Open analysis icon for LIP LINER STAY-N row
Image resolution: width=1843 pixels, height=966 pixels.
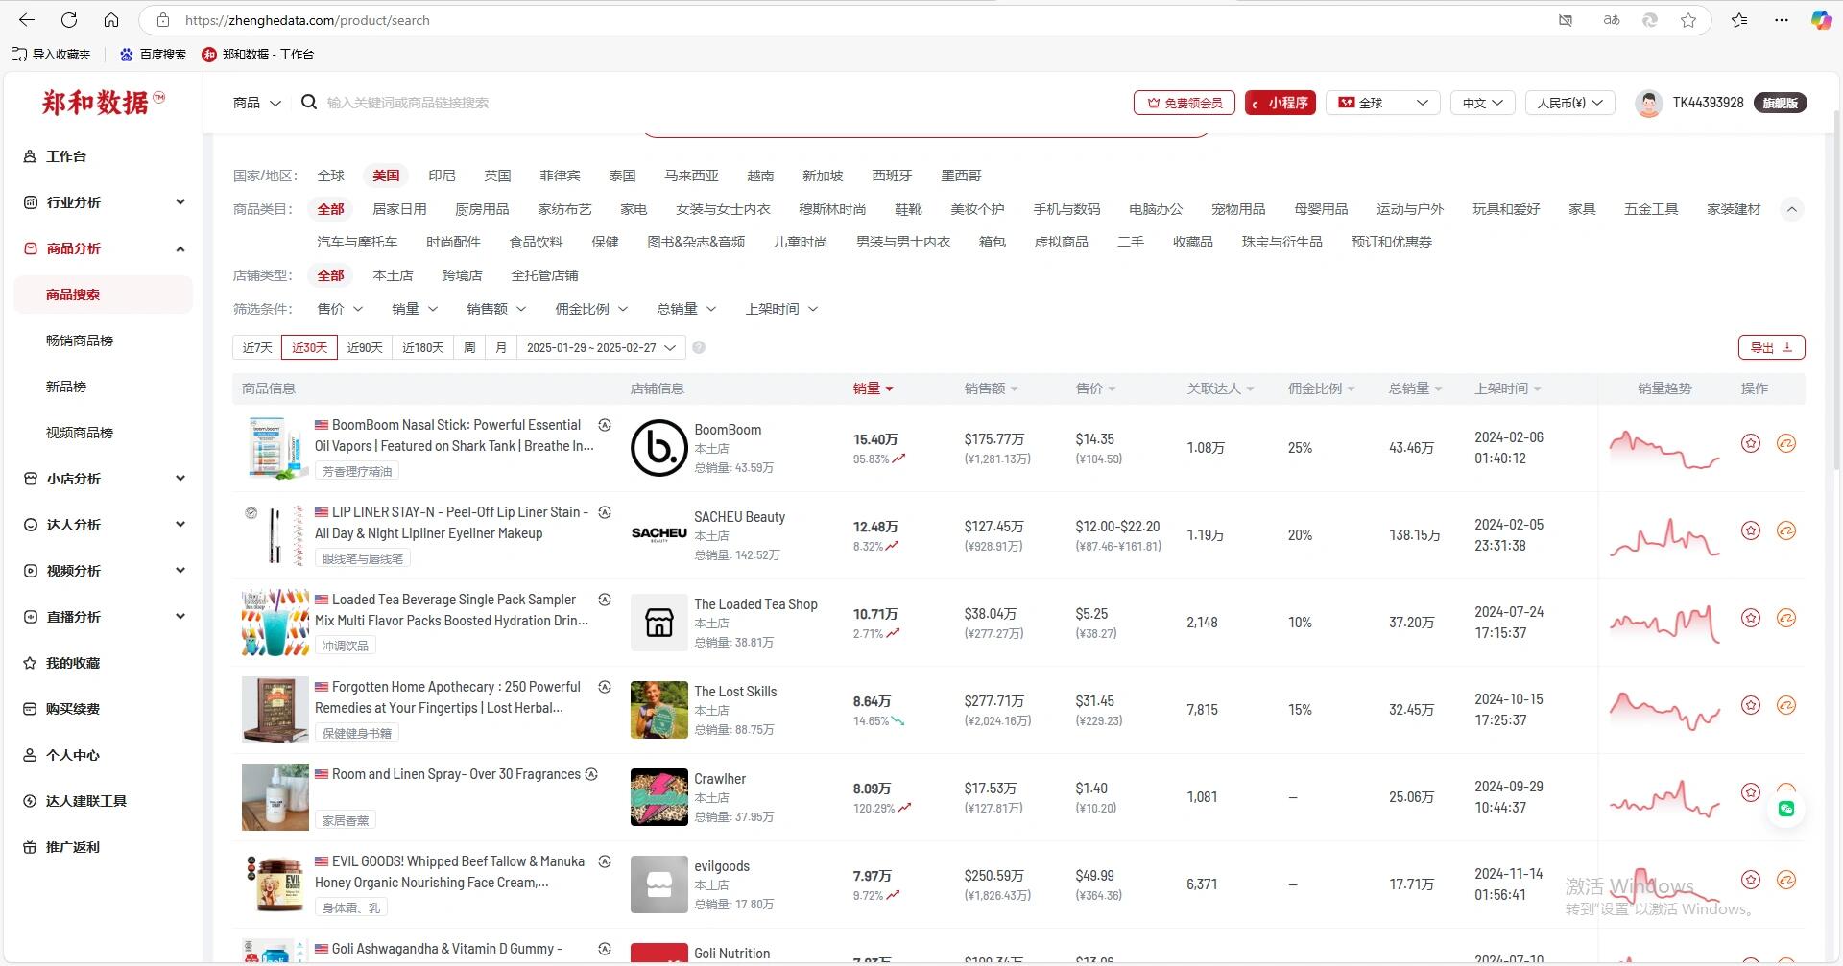pyautogui.click(x=1786, y=530)
